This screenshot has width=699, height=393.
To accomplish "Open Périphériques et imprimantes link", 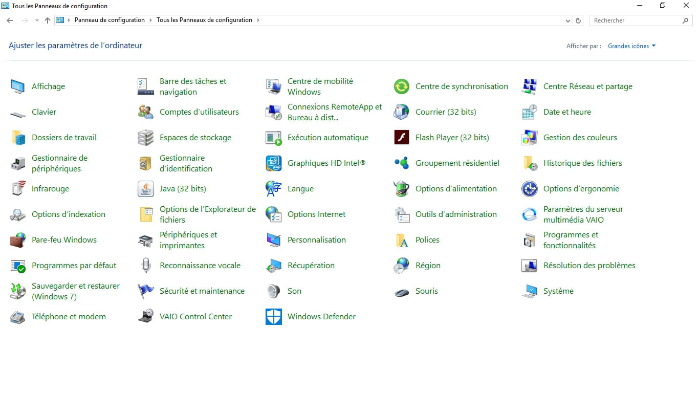I will [x=188, y=240].
